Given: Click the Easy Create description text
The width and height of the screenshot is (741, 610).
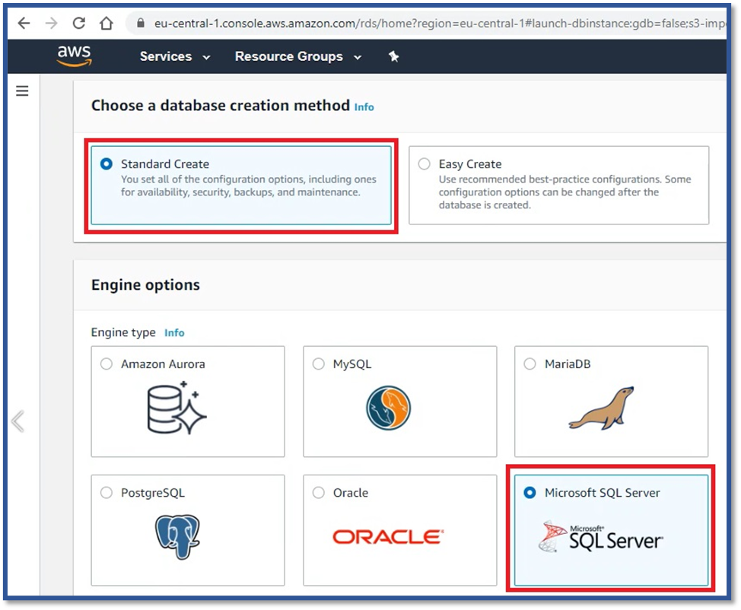Looking at the screenshot, I should 564,192.
